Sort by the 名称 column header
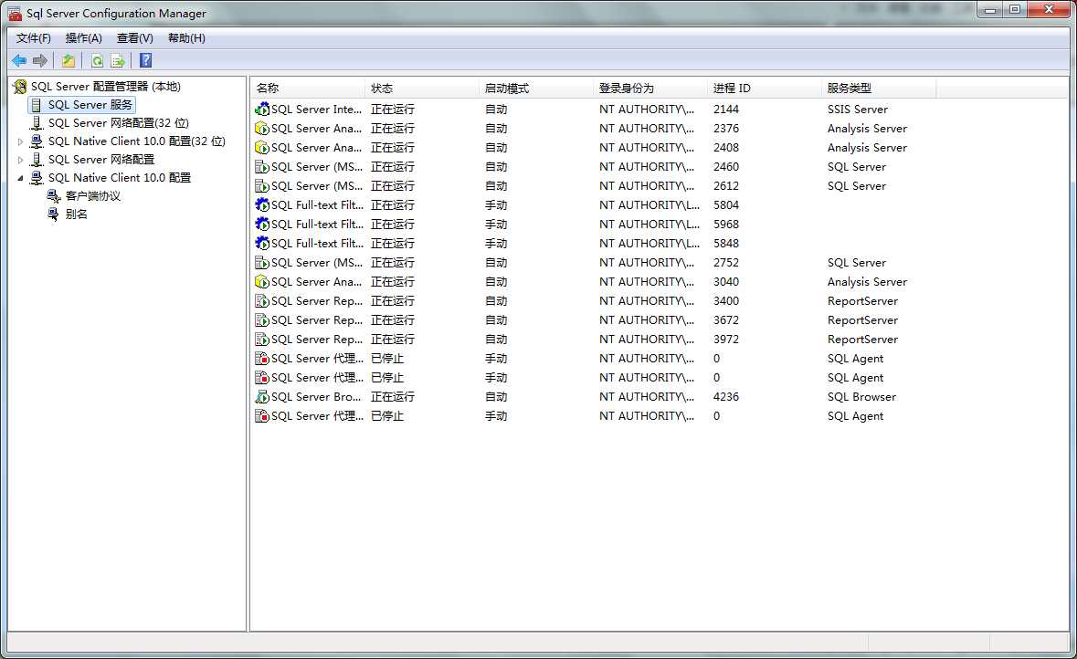The height and width of the screenshot is (659, 1077). (x=308, y=89)
